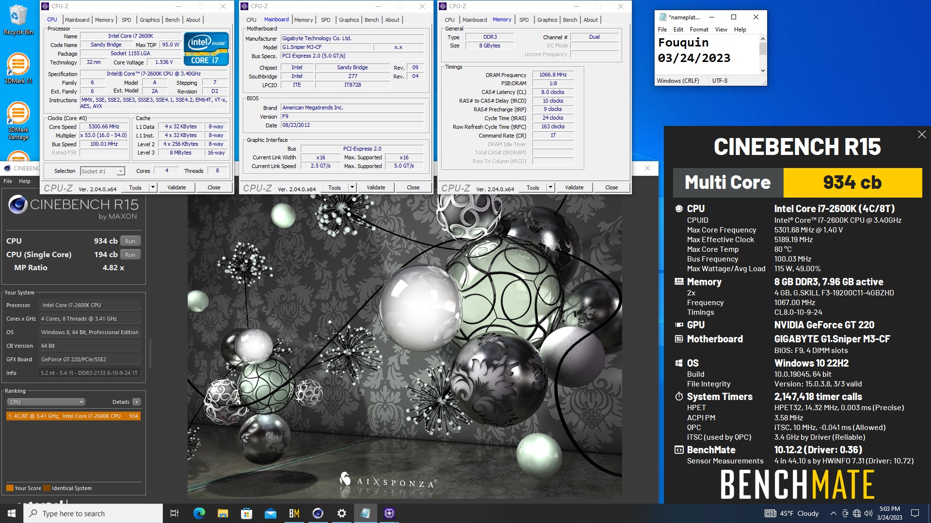931x523 pixels.
Task: Open notification center icon
Action: [x=915, y=513]
